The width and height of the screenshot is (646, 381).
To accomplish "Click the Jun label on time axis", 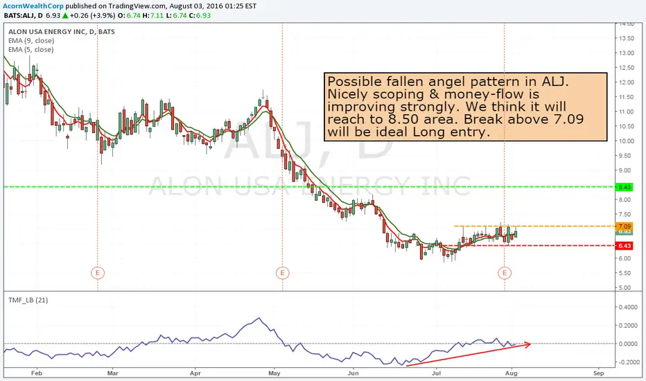I will coord(353,373).
